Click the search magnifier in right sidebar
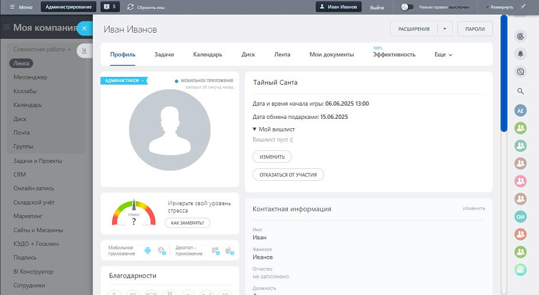The height and width of the screenshot is (295, 539). click(x=520, y=91)
